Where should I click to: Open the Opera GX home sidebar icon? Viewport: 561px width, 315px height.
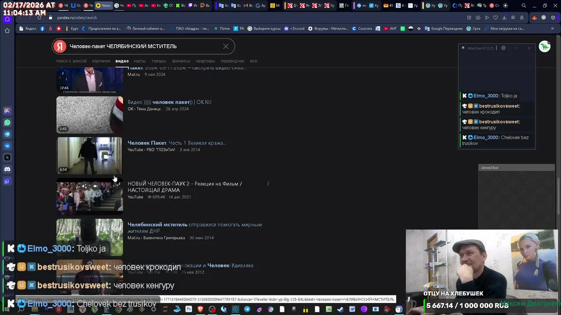(x=7, y=19)
